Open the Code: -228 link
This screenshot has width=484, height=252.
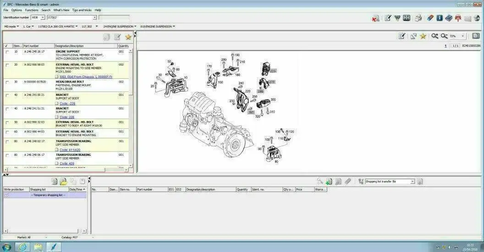67,104
